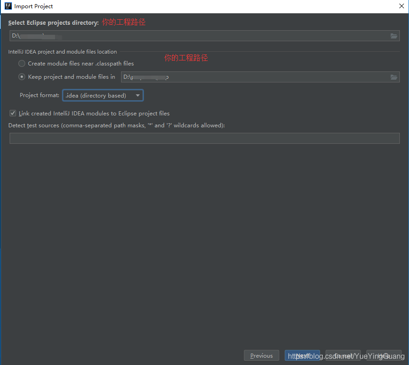Browse folder icon for Keep project files path
Image resolution: width=409 pixels, height=365 pixels.
393,77
